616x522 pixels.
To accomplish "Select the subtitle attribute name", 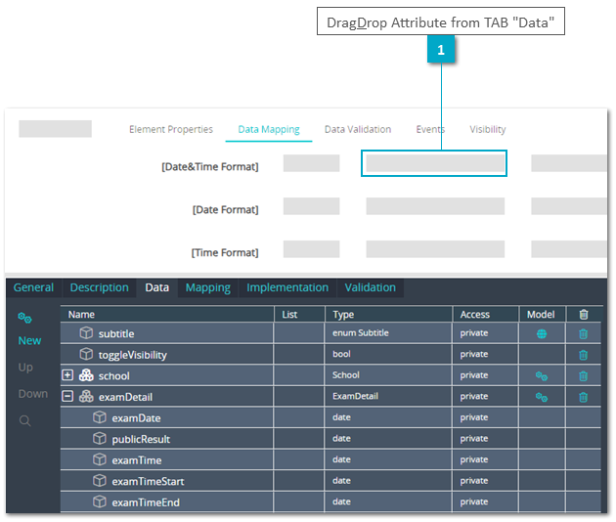I will pyautogui.click(x=116, y=334).
